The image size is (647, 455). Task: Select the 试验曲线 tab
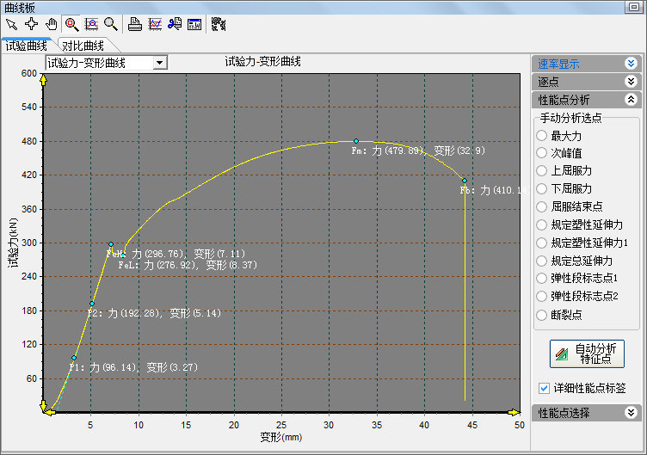27,46
